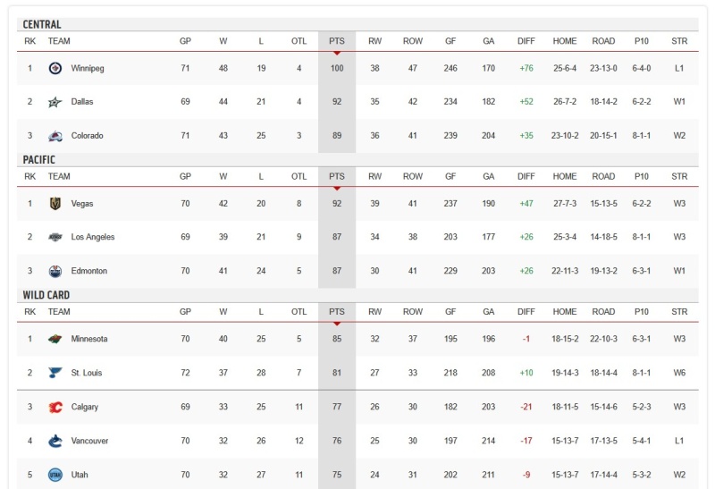The height and width of the screenshot is (489, 715).
Task: Sort Pacific division by DIFF column
Action: tap(526, 176)
